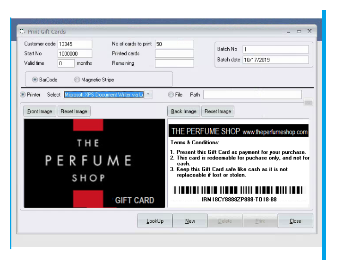The width and height of the screenshot is (343, 272).
Task: Open the printer selection dropdown arrow
Action: [x=148, y=95]
